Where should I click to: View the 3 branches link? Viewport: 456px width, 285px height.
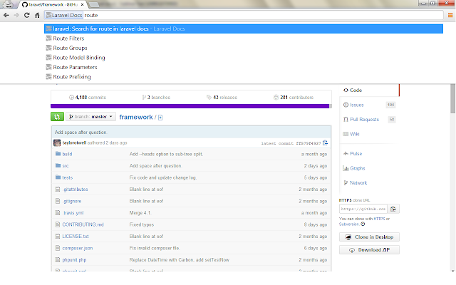156,98
